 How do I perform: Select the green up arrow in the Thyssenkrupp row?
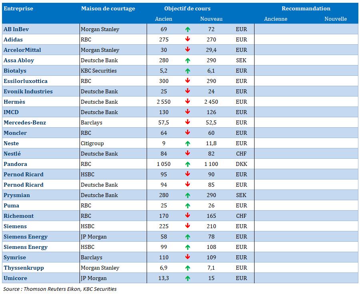click(x=187, y=268)
